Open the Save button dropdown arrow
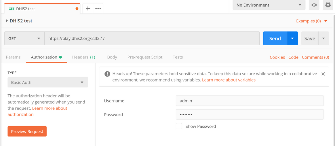Viewport: 335px width, 146px height. (x=323, y=38)
